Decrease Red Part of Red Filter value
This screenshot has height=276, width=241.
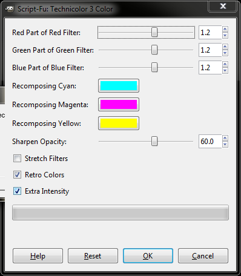click(225, 36)
